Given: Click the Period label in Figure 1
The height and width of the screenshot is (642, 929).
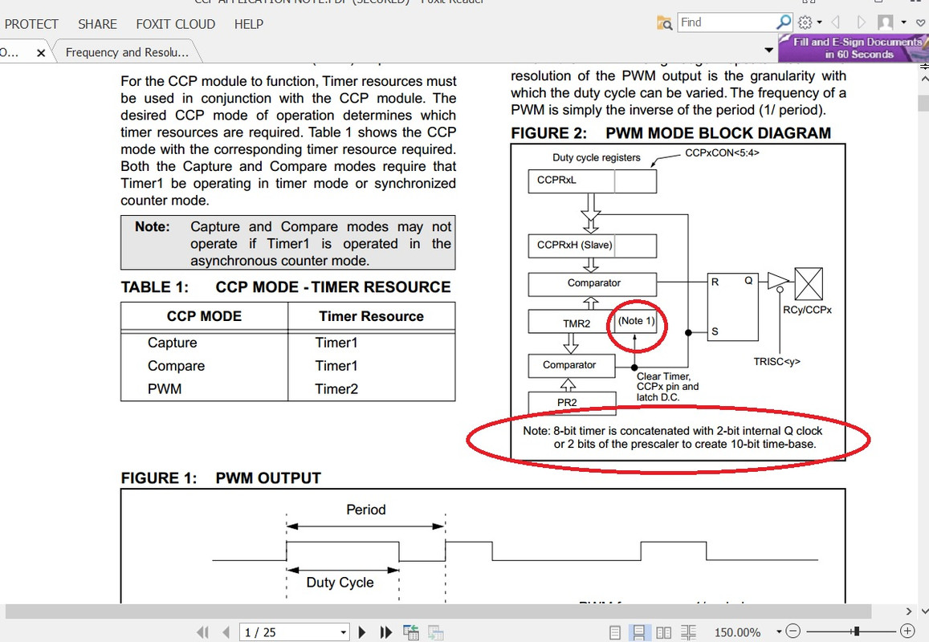Looking at the screenshot, I should point(366,510).
